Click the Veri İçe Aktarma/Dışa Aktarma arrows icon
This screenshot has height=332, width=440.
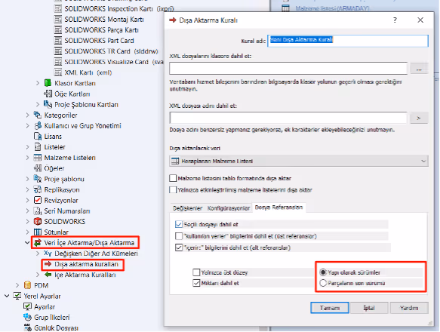point(38,243)
